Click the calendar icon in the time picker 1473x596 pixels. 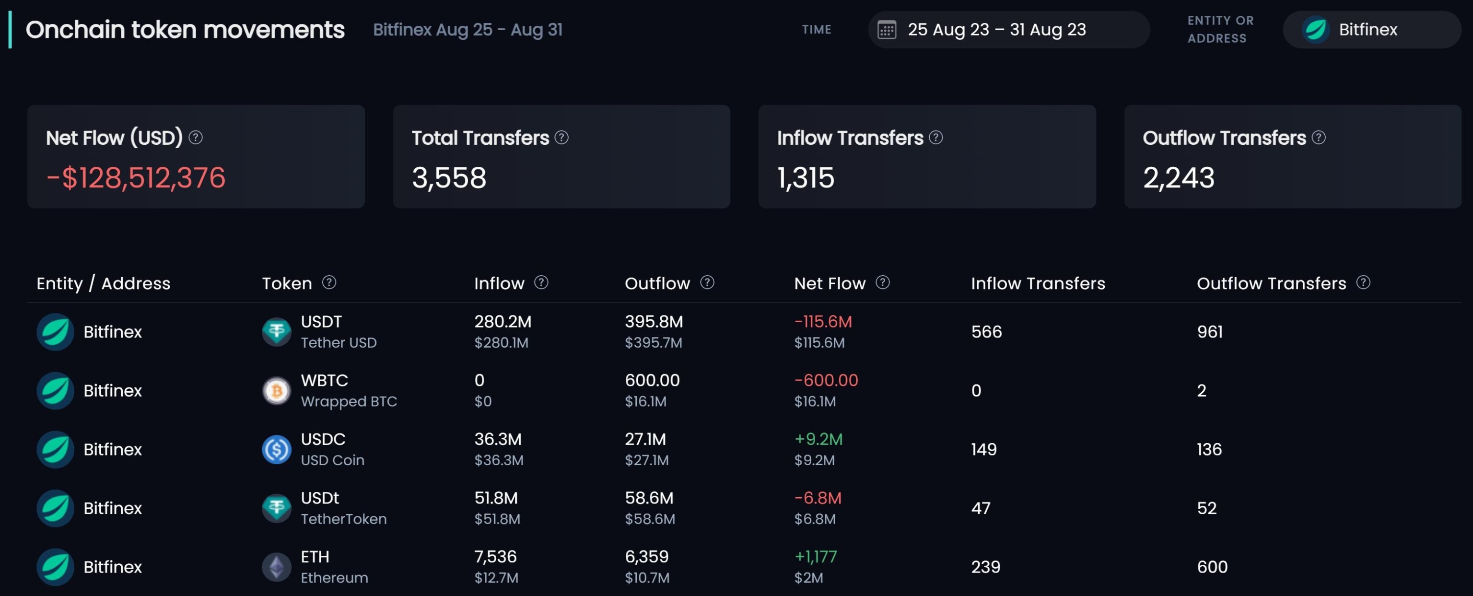pyautogui.click(x=887, y=29)
